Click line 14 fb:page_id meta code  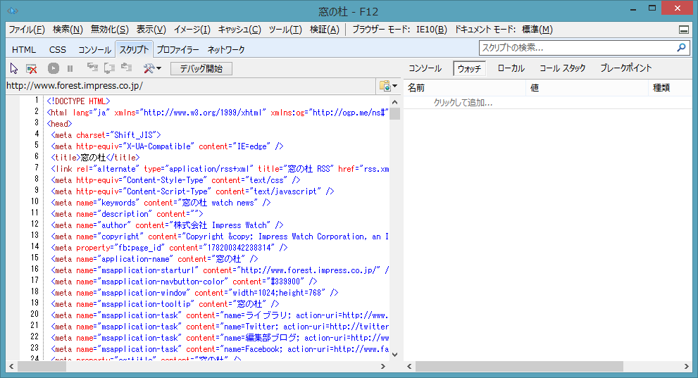tap(169, 247)
